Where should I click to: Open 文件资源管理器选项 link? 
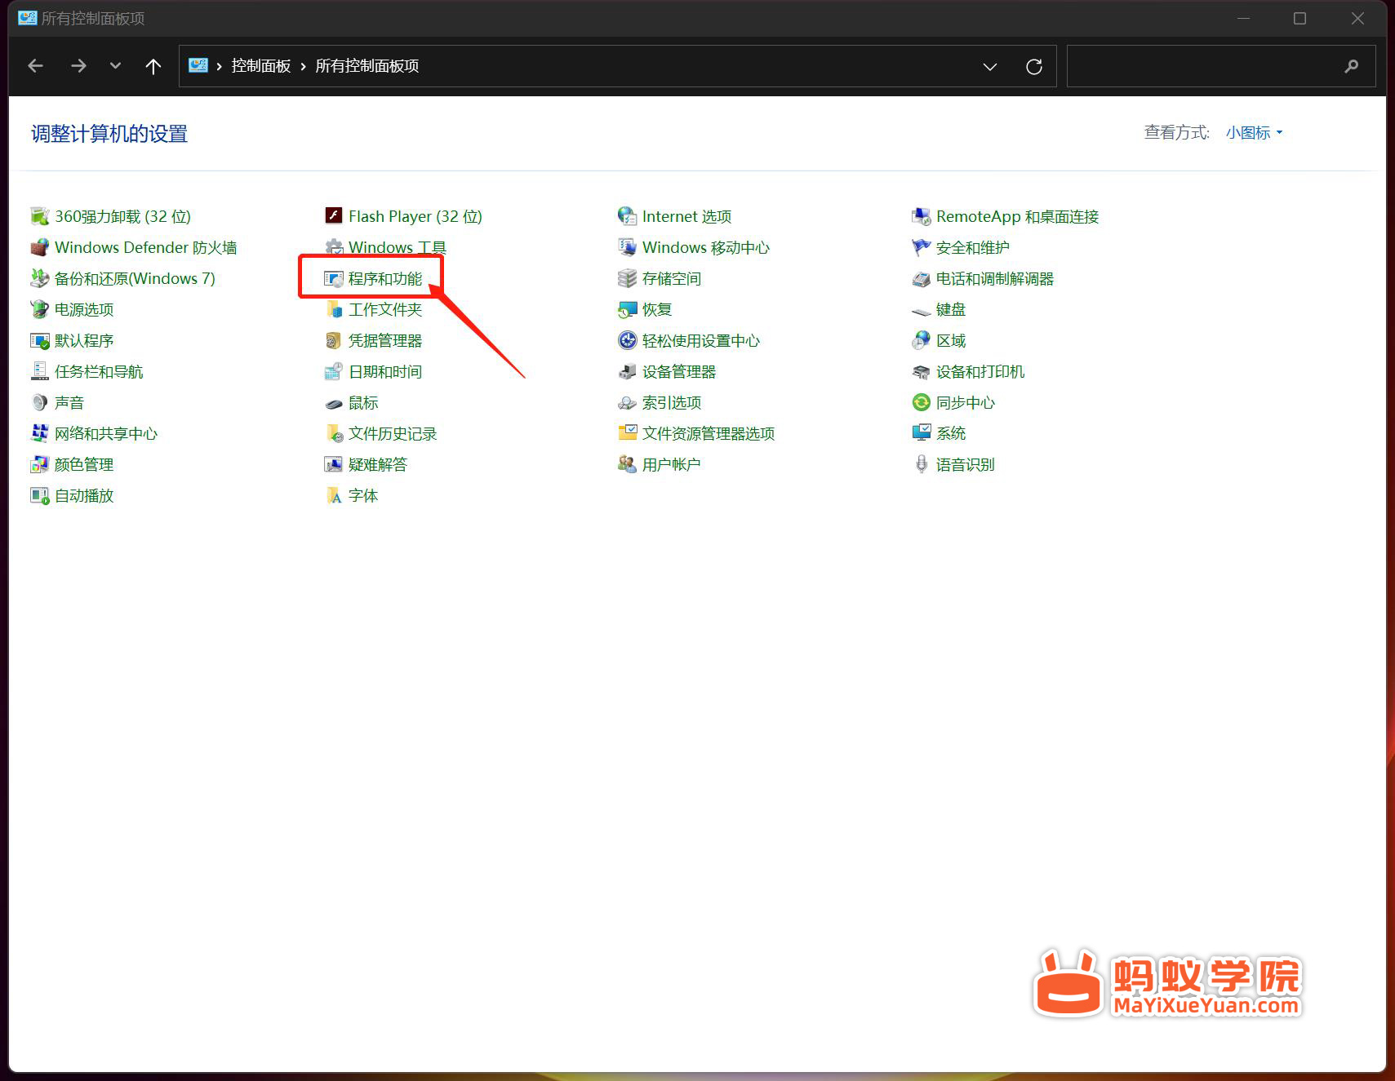coord(708,433)
